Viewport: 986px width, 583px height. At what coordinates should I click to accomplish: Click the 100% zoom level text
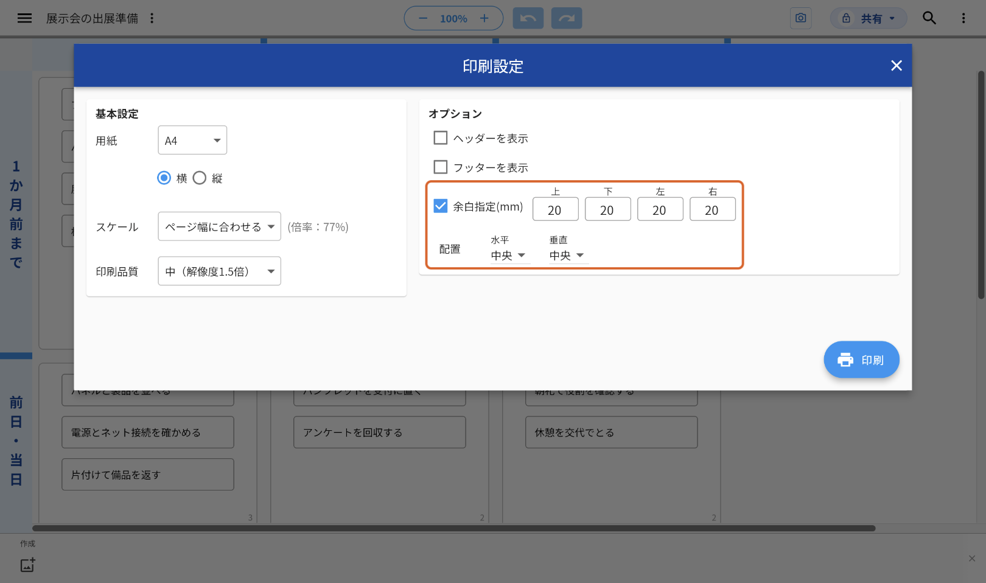point(453,19)
